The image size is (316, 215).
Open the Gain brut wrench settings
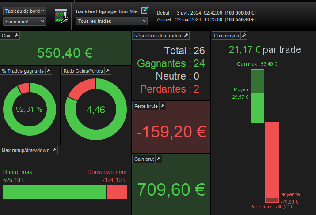coord(159,159)
